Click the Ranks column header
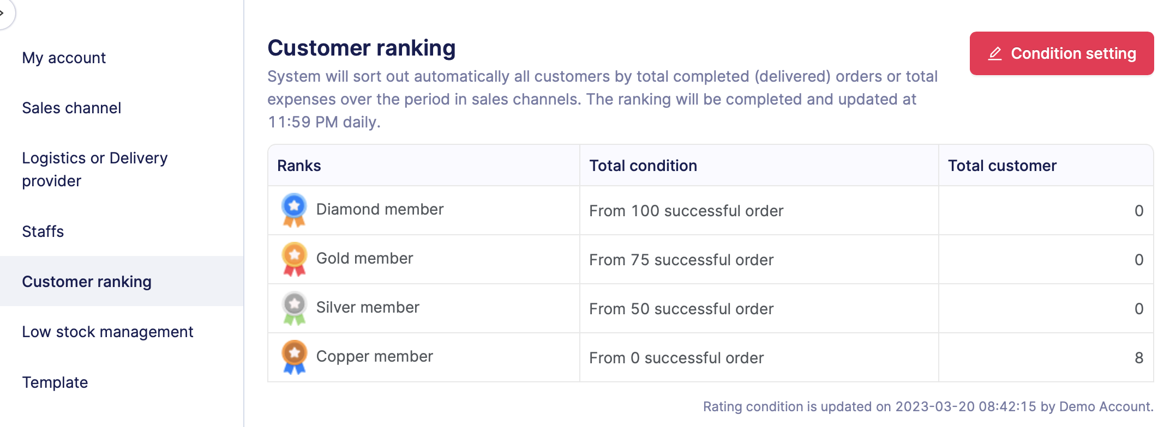 [299, 166]
